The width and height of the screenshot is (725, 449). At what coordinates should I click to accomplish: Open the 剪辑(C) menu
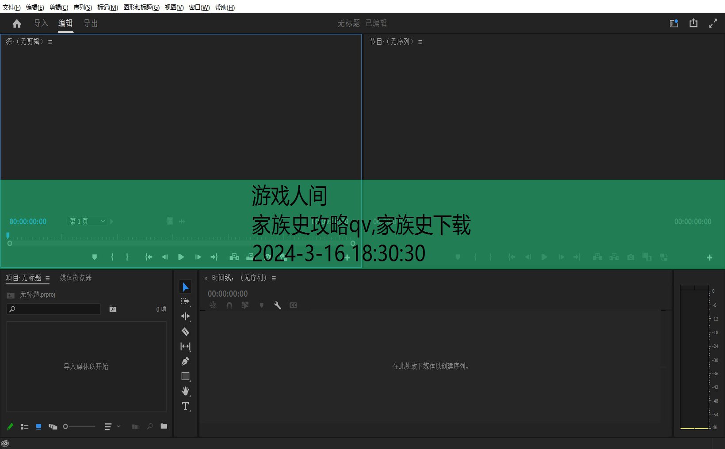click(59, 7)
